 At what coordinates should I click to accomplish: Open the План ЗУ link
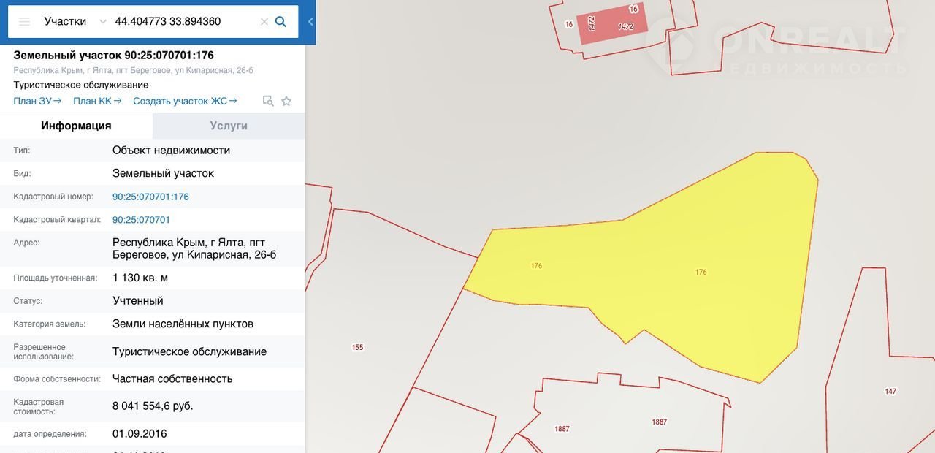point(37,102)
